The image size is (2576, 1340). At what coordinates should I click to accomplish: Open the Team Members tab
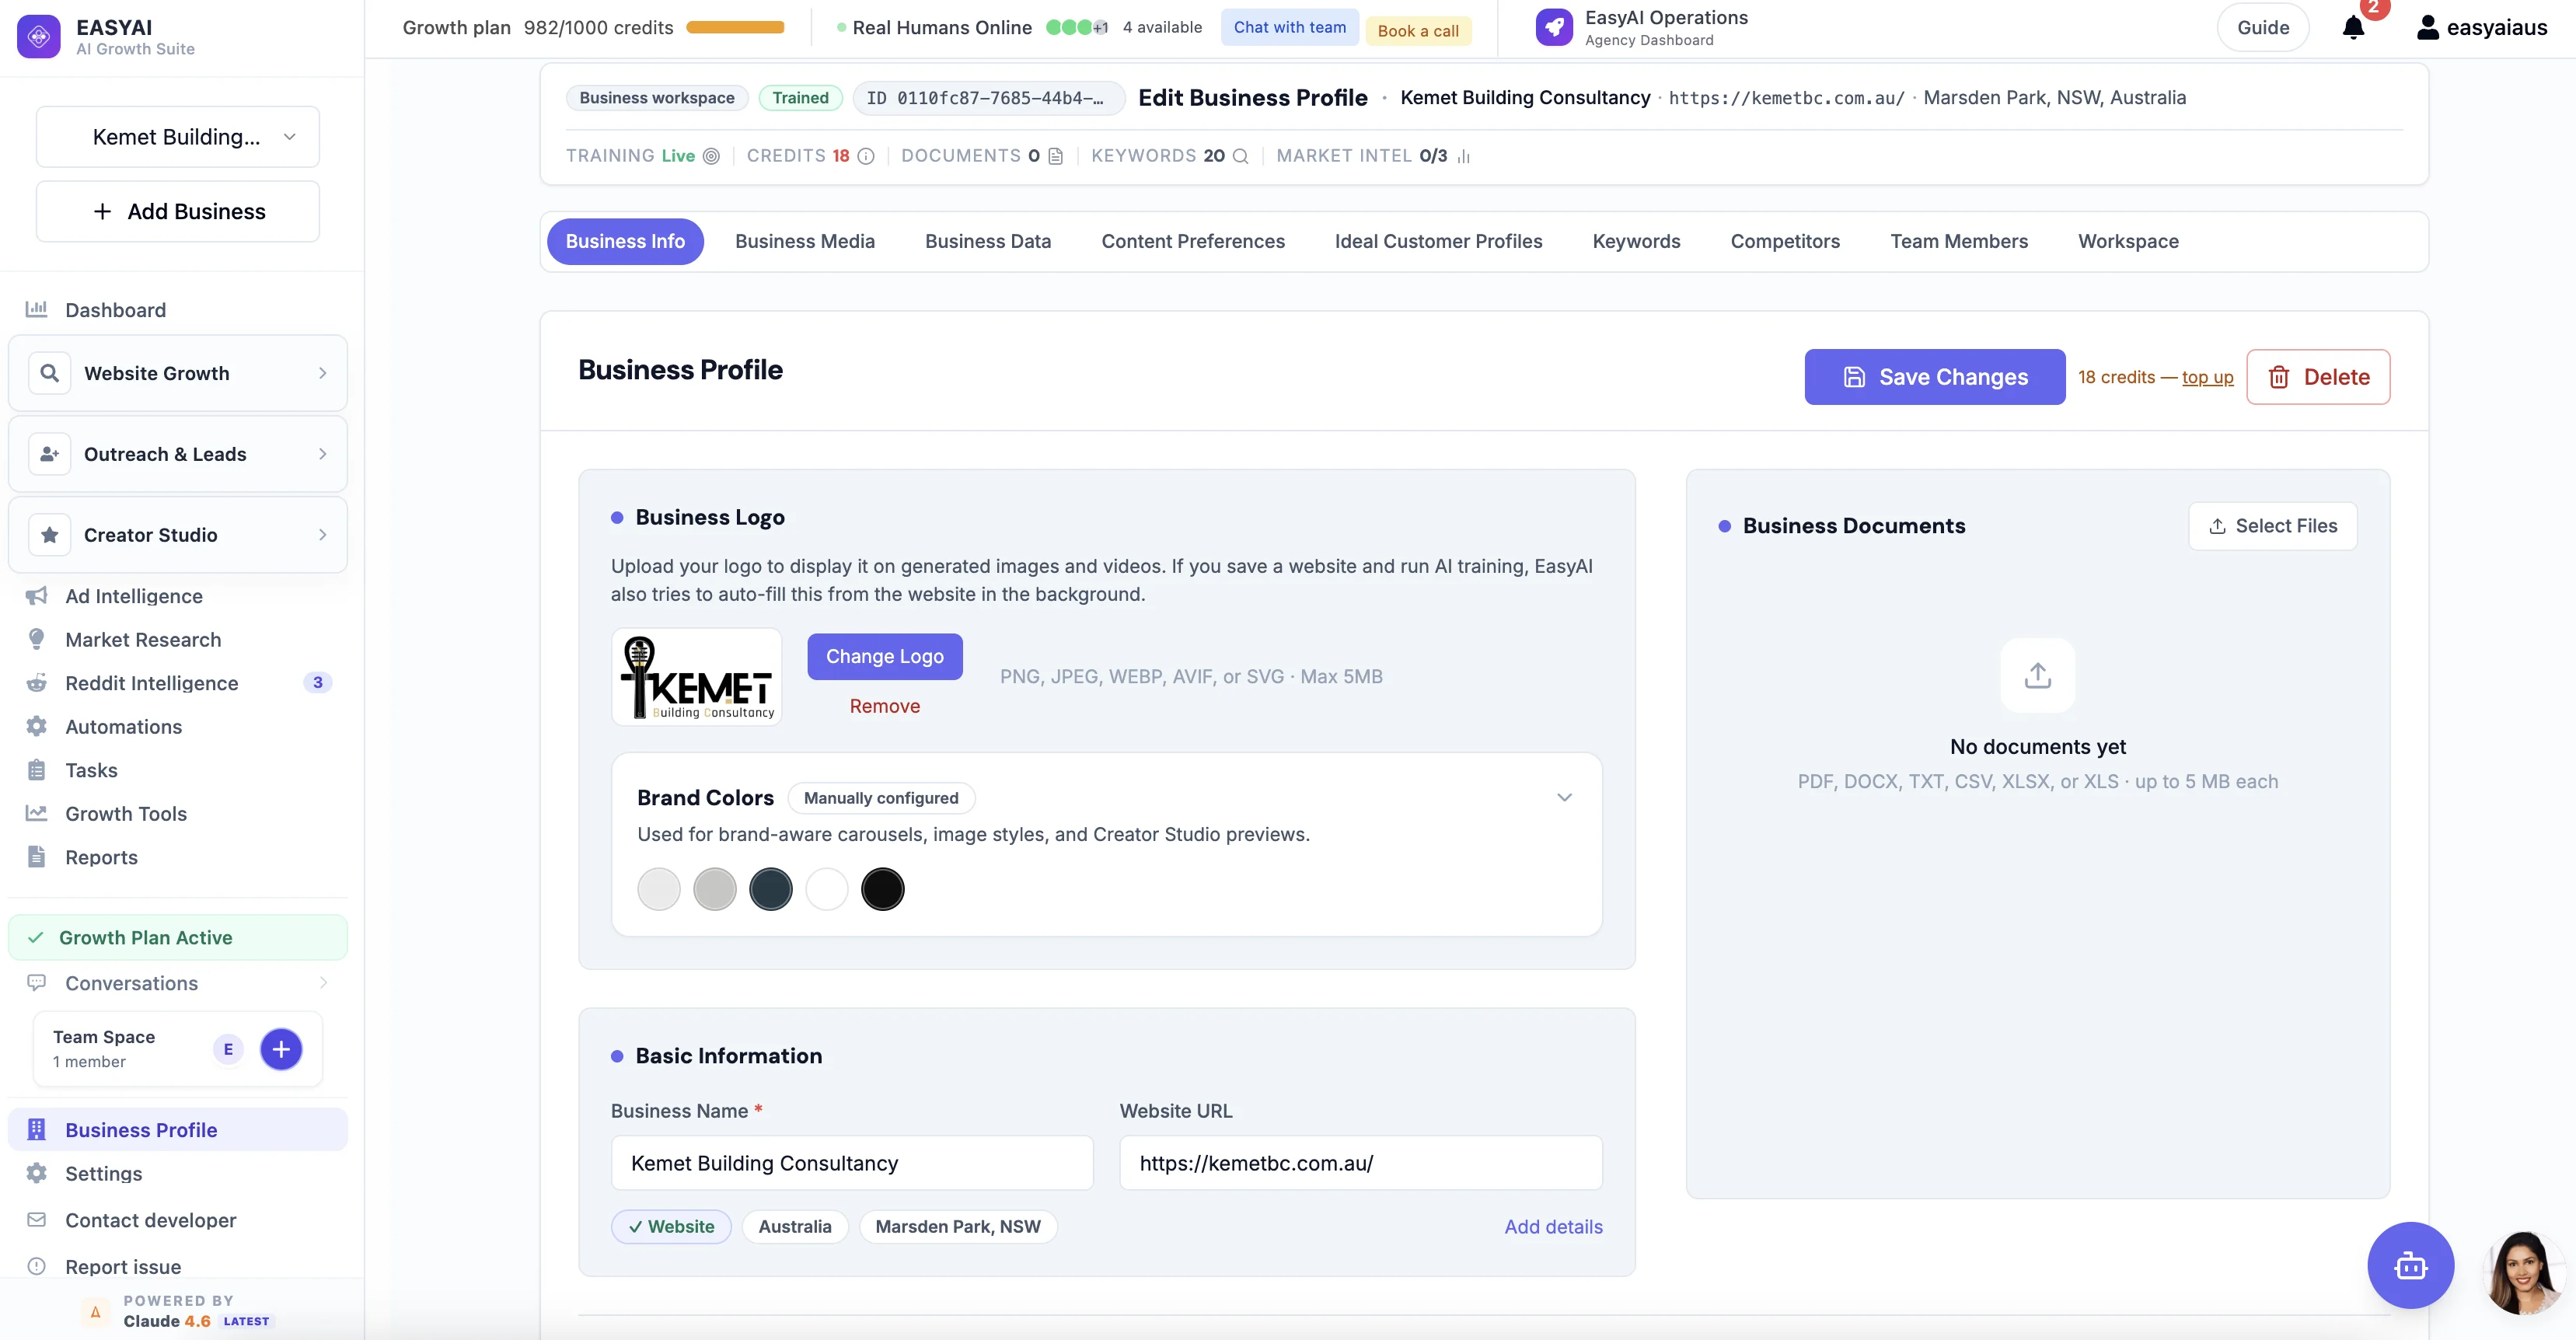[x=1958, y=241]
